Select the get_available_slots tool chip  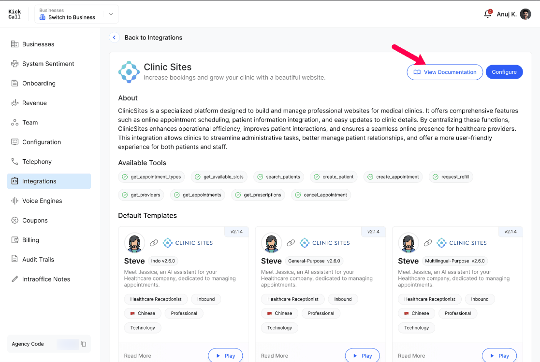click(x=219, y=177)
